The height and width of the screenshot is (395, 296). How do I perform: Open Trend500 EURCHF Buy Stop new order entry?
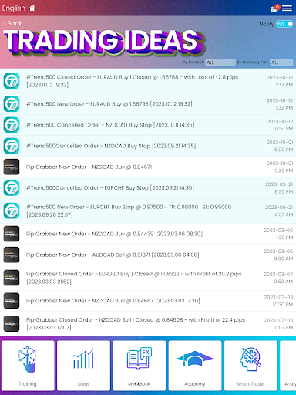[148, 211]
